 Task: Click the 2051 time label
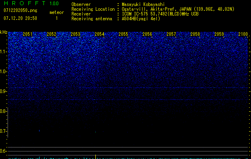[x=28, y=34]
